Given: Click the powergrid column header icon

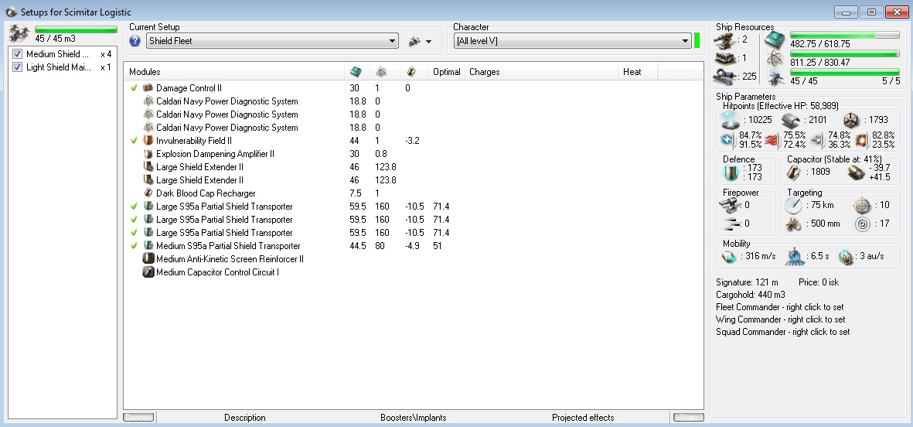Looking at the screenshot, I should coord(381,72).
